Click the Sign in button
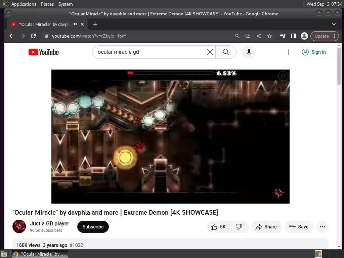Image resolution: width=344 pixels, height=258 pixels. 314,52
